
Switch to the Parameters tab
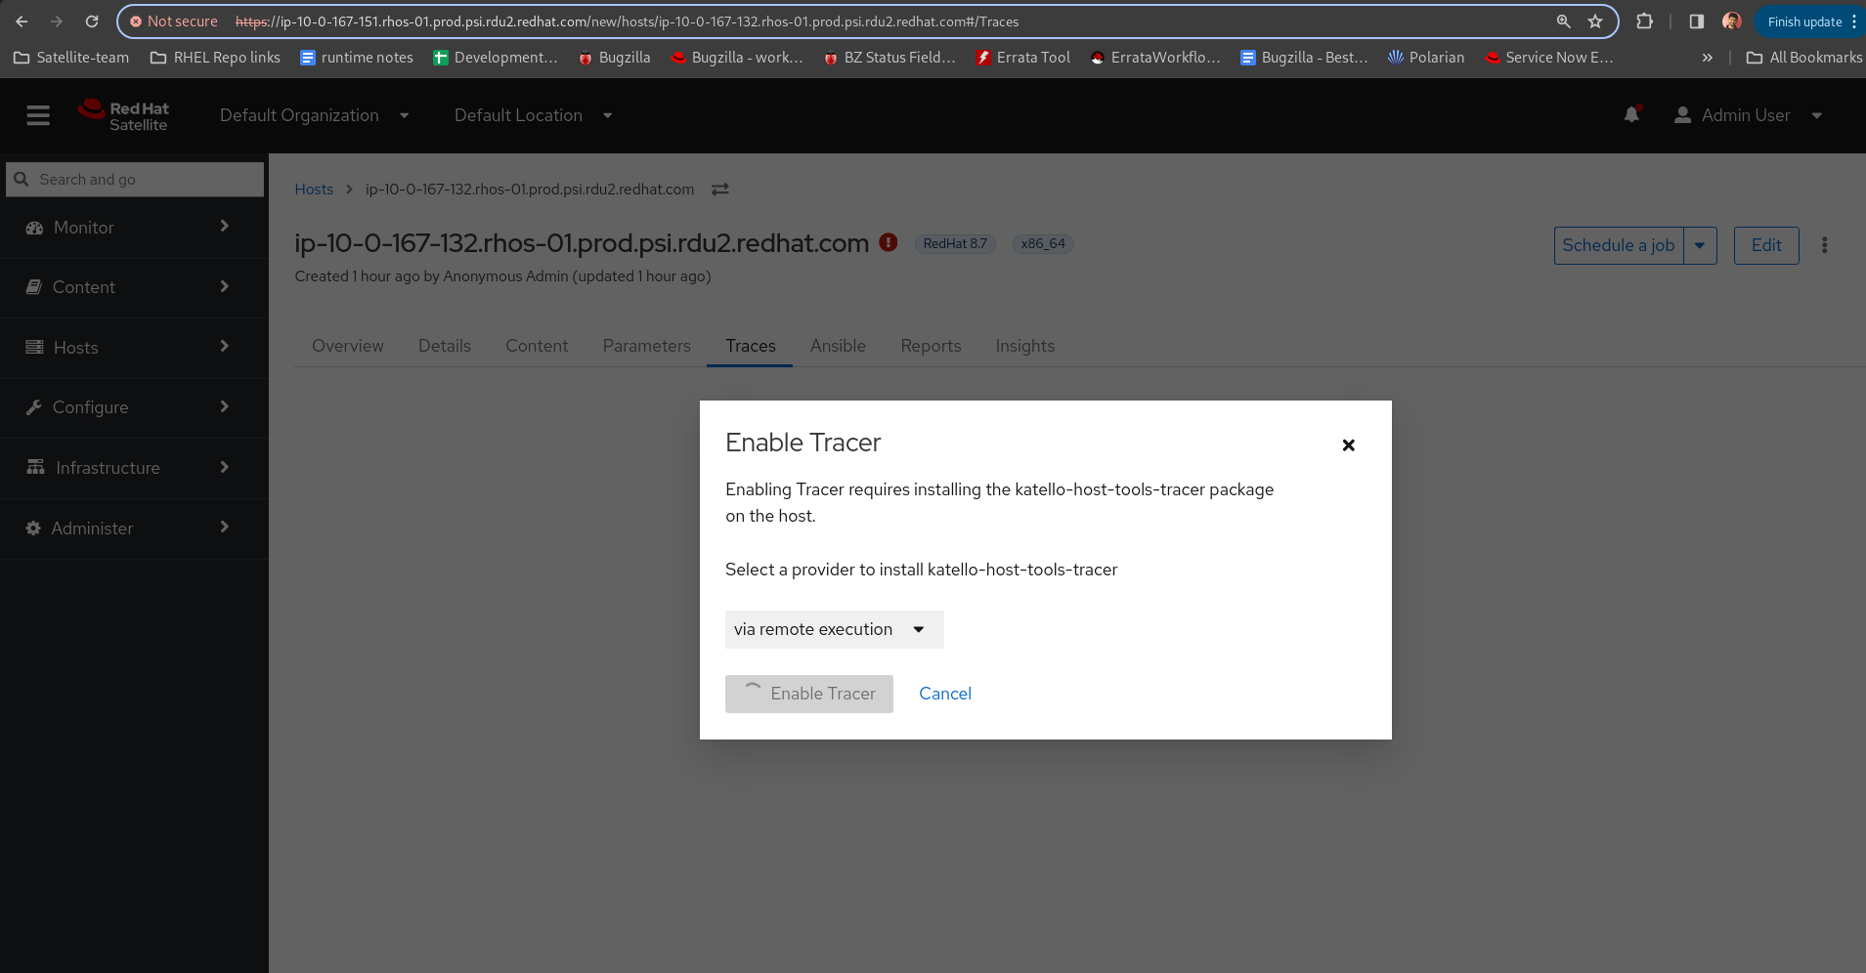click(647, 346)
